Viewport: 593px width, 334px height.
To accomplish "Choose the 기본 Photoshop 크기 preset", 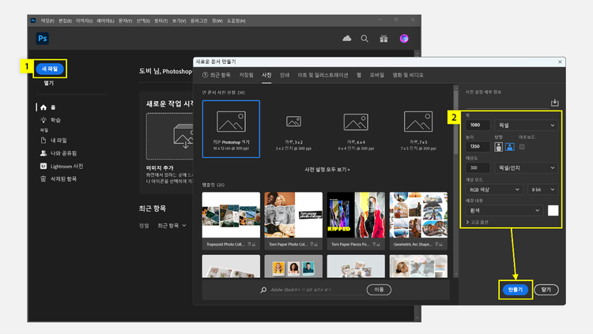I will 231,129.
